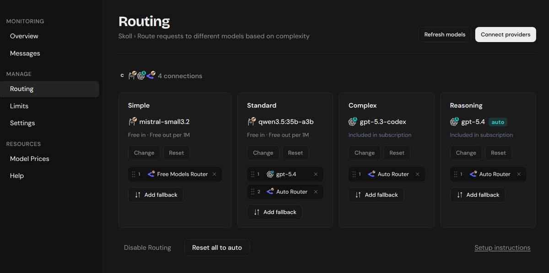Remove Auto Router fallback in Reasoning card

click(x=519, y=174)
